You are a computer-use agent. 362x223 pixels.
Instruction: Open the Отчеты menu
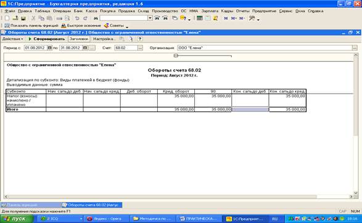(x=242, y=11)
